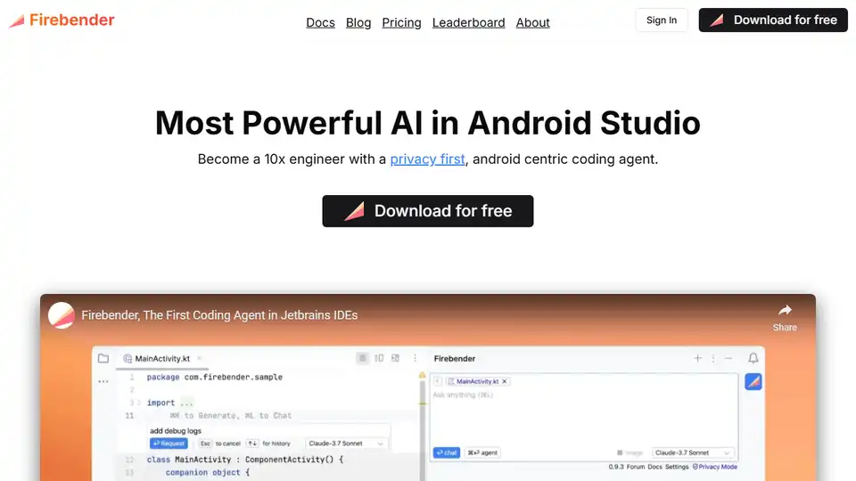
Task: Click the blue Request button
Action: point(169,444)
